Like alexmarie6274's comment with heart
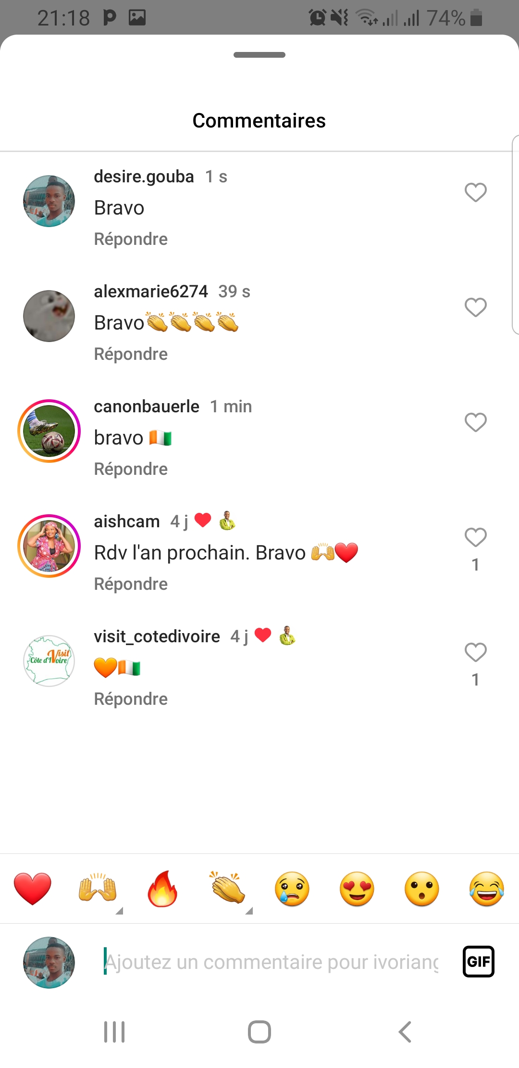519x1068 pixels. 475,307
